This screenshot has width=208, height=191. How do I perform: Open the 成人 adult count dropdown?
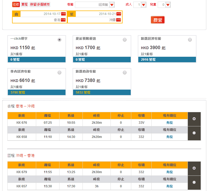tap(143, 5)
